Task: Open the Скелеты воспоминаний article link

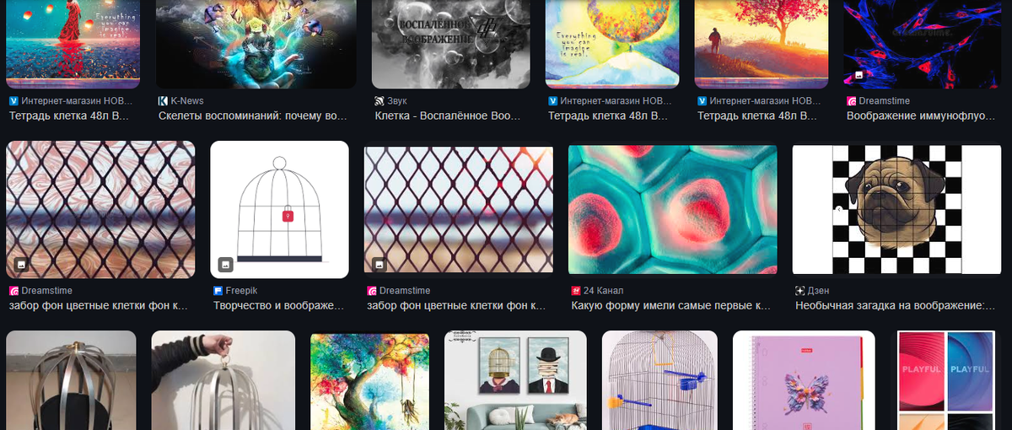Action: click(x=252, y=116)
